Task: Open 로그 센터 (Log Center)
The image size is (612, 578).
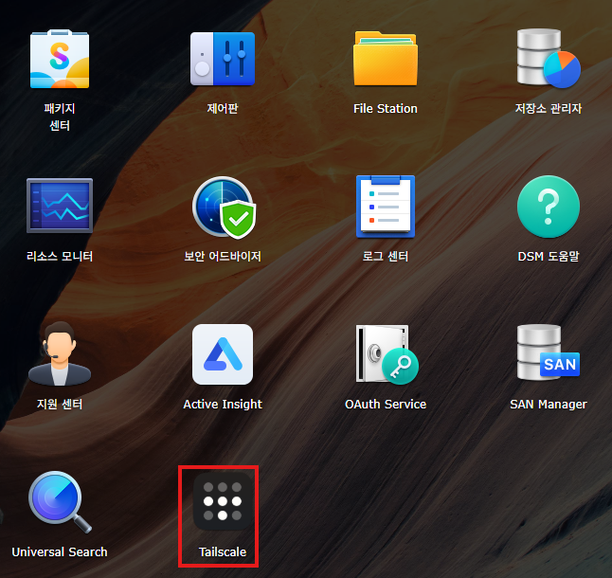Action: click(x=386, y=207)
